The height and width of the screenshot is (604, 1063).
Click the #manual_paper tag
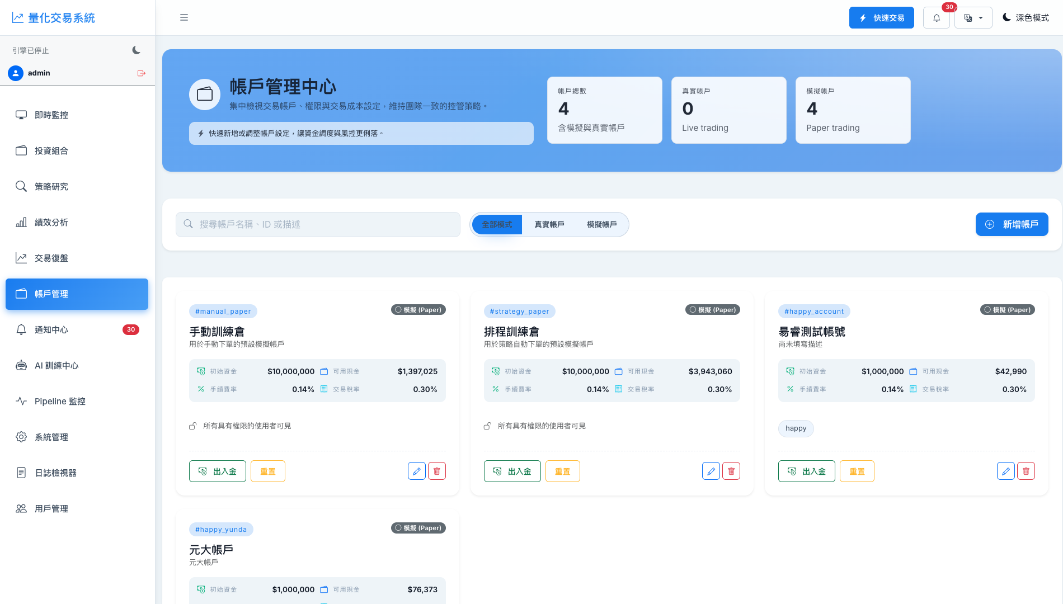(x=223, y=312)
